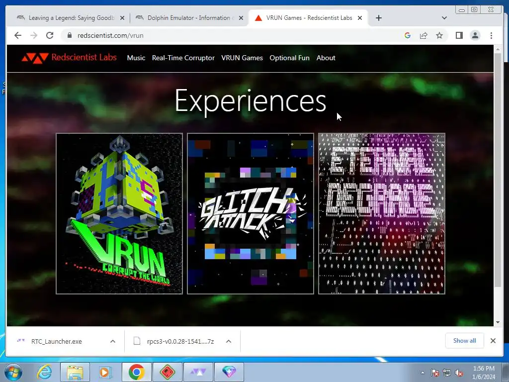
Task: Close the Leaving a Legend tab
Action: pyautogui.click(x=122, y=18)
